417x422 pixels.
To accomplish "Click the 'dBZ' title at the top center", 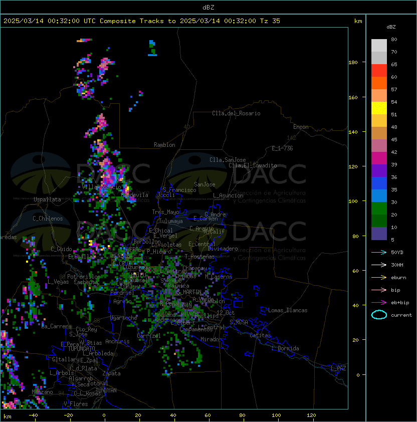I will coord(209,7).
